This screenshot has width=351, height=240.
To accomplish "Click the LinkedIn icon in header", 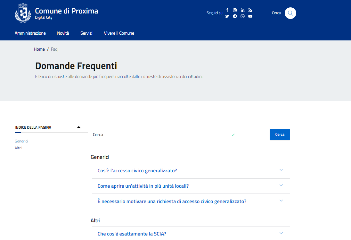I will (x=242, y=10).
